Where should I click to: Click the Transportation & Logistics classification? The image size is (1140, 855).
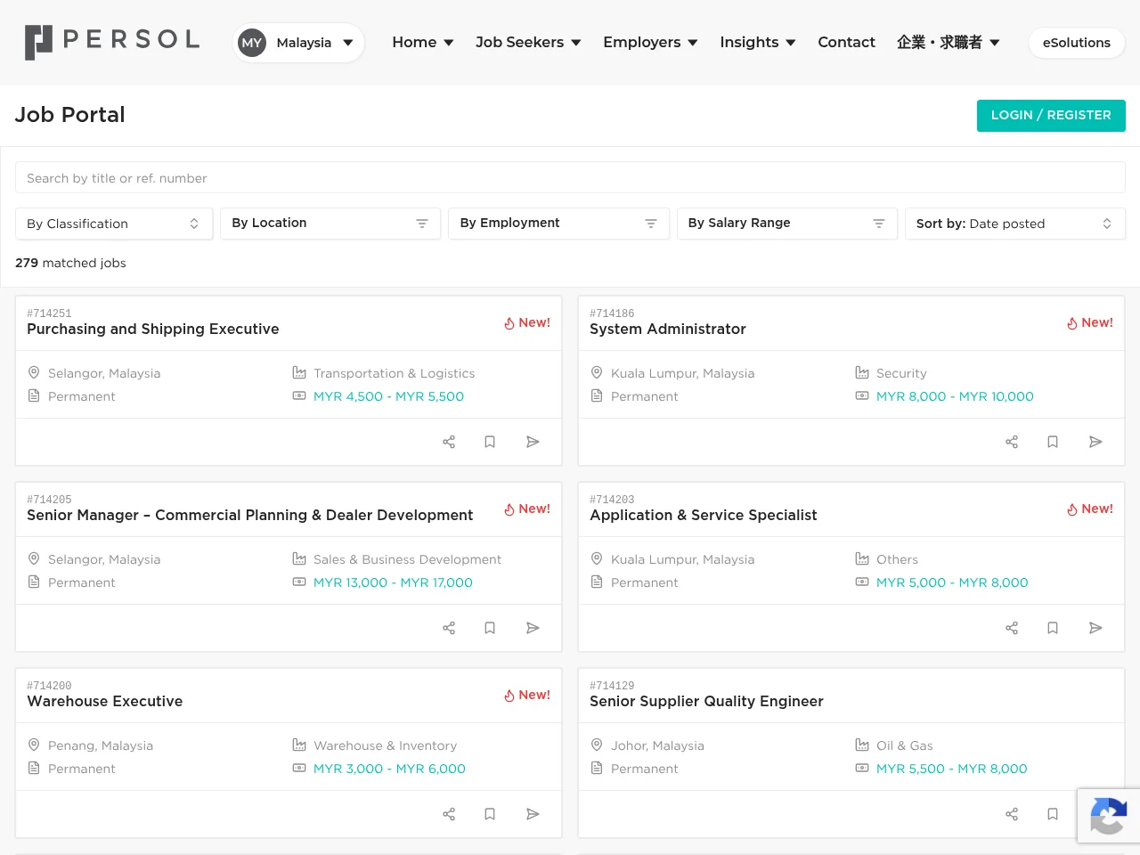point(394,373)
